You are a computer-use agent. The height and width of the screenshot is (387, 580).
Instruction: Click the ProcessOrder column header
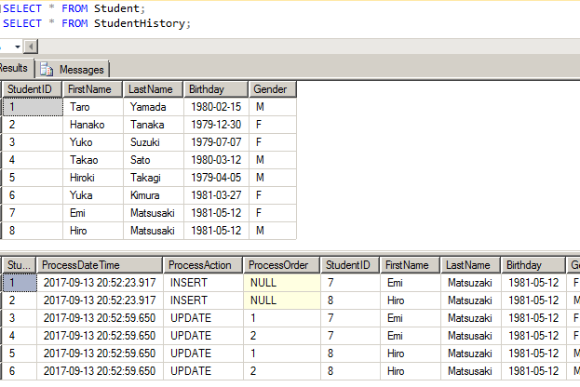pos(281,265)
